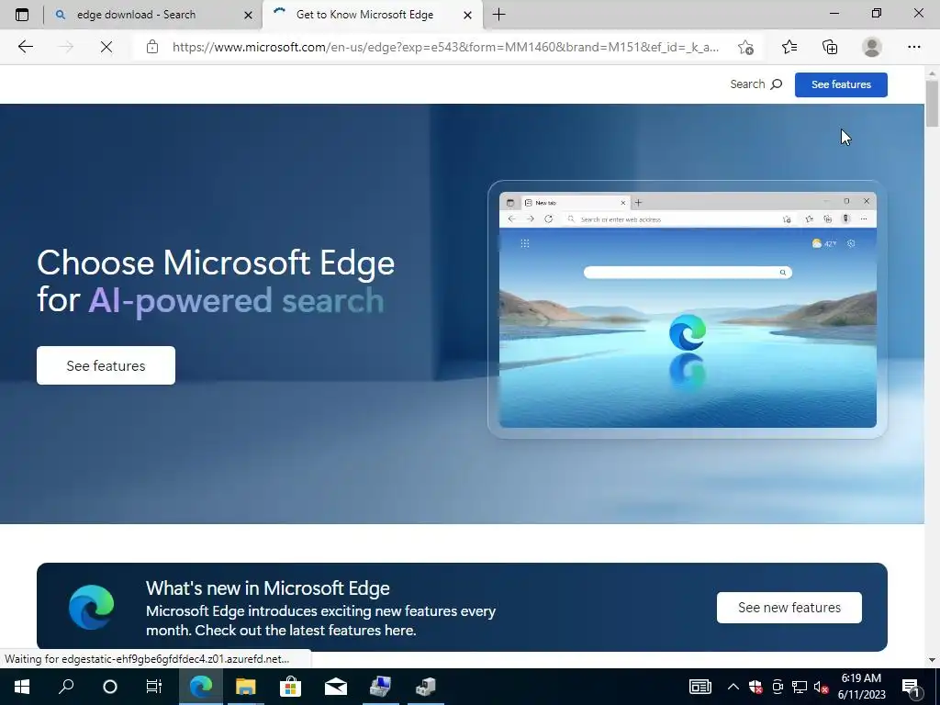Click the Edge logo in What's new banner
This screenshot has width=940, height=705.
(91, 607)
